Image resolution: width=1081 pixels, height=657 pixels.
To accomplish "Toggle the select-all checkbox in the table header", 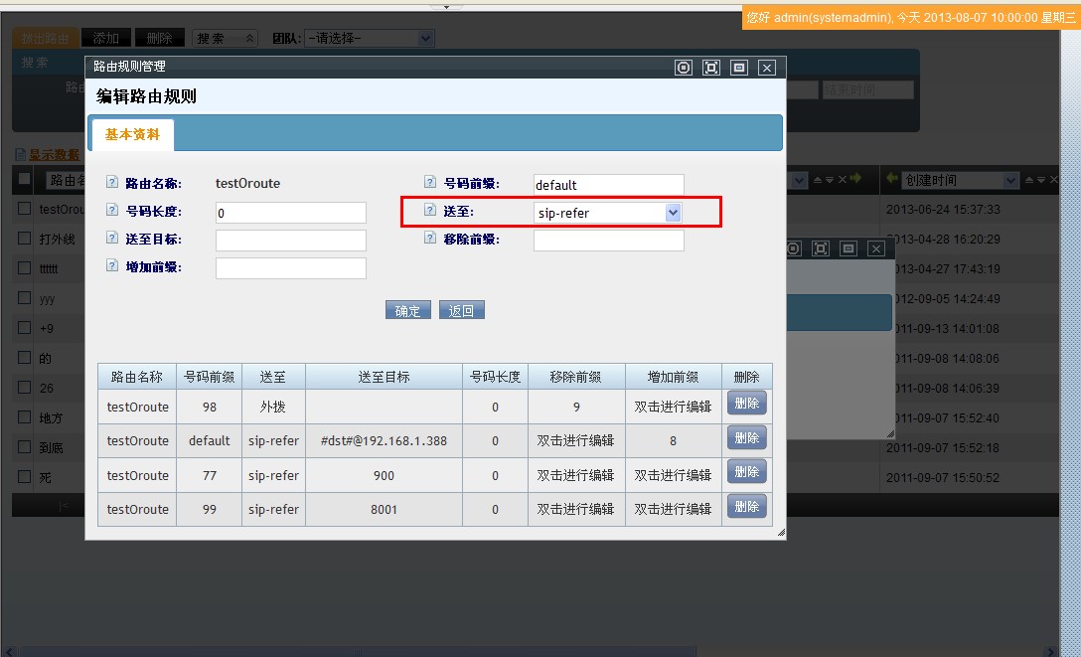I will pyautogui.click(x=25, y=179).
